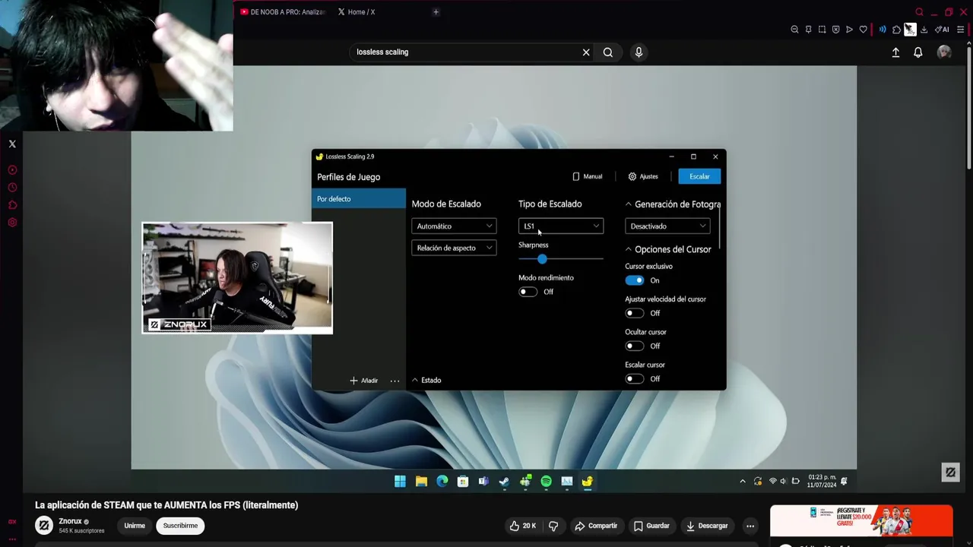
Task: Open the easy setup sliders icon
Action: click(960, 30)
